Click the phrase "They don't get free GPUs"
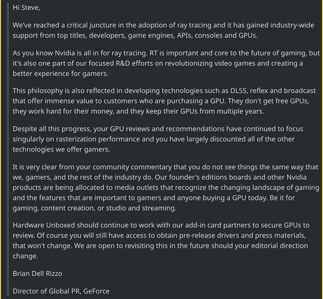Viewport: 323px width, 299px height. point(268,101)
